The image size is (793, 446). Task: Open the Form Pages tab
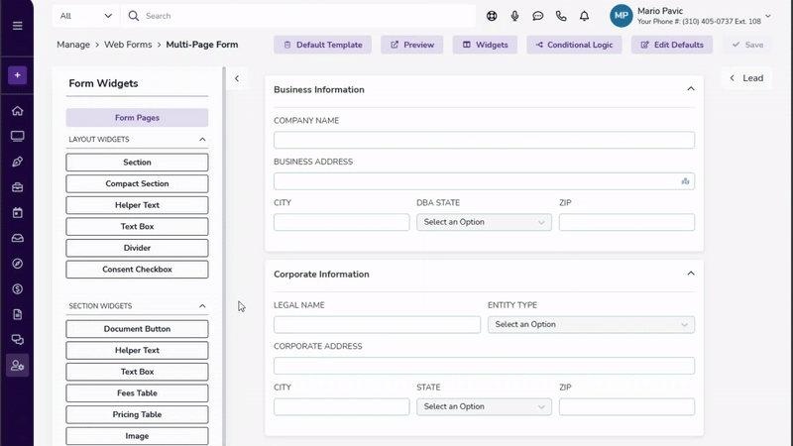tap(137, 118)
